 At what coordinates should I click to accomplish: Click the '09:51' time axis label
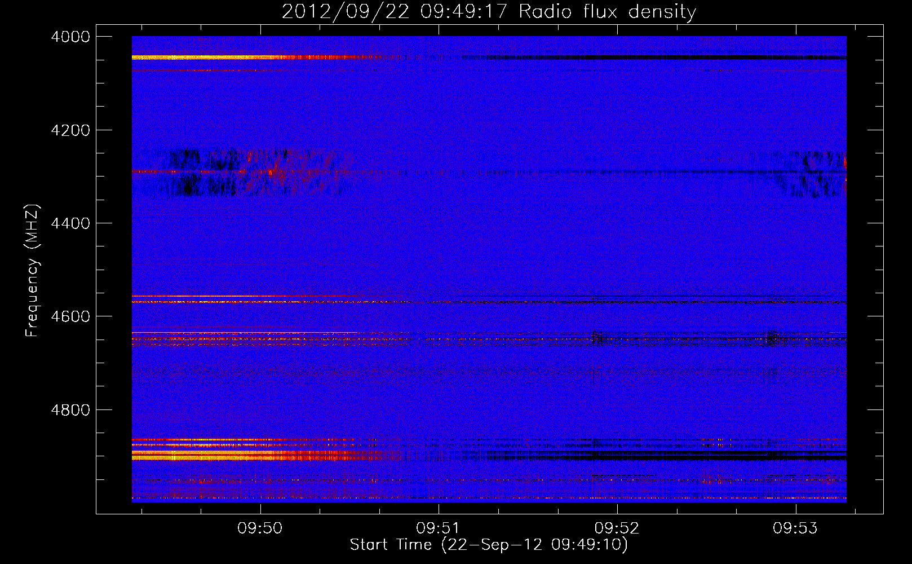[439, 528]
